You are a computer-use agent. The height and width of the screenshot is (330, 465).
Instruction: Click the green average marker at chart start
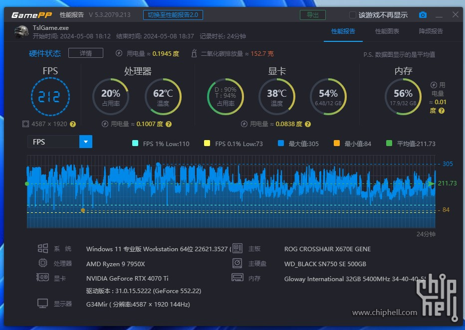click(27, 183)
